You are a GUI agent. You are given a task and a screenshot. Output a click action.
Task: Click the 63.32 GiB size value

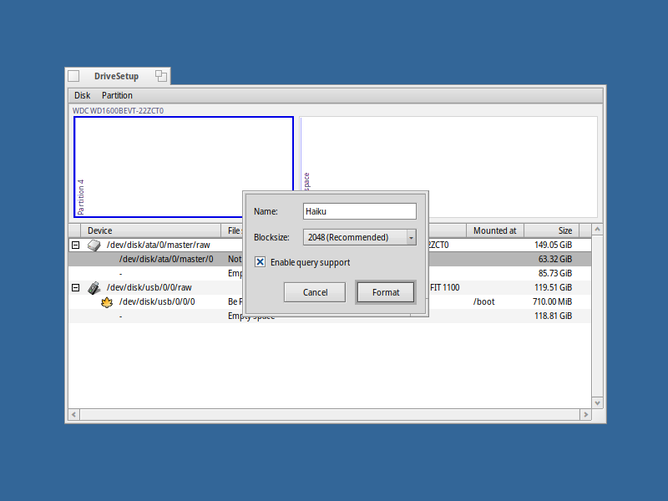pos(555,259)
